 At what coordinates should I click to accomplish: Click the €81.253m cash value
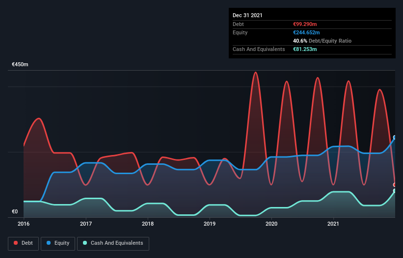(305, 49)
